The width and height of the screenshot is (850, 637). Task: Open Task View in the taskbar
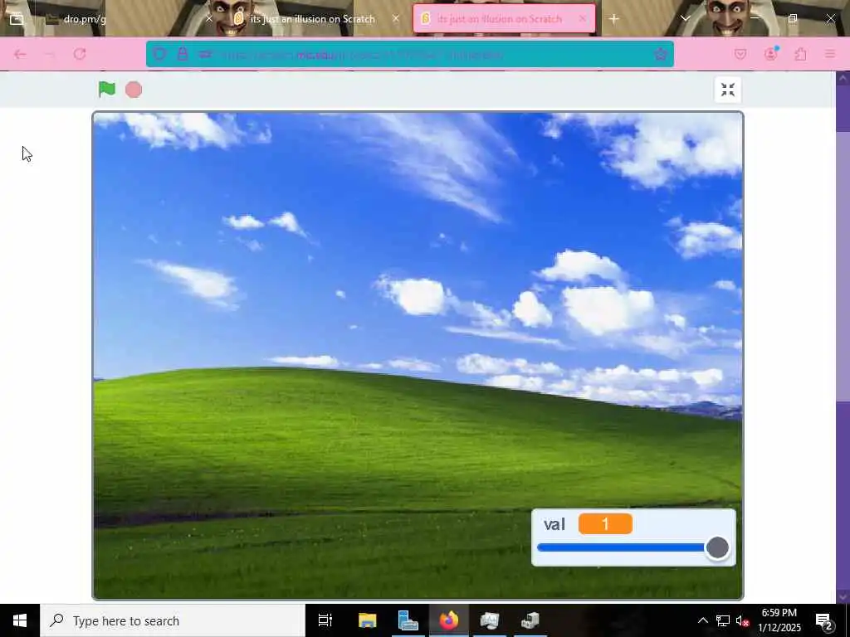325,620
